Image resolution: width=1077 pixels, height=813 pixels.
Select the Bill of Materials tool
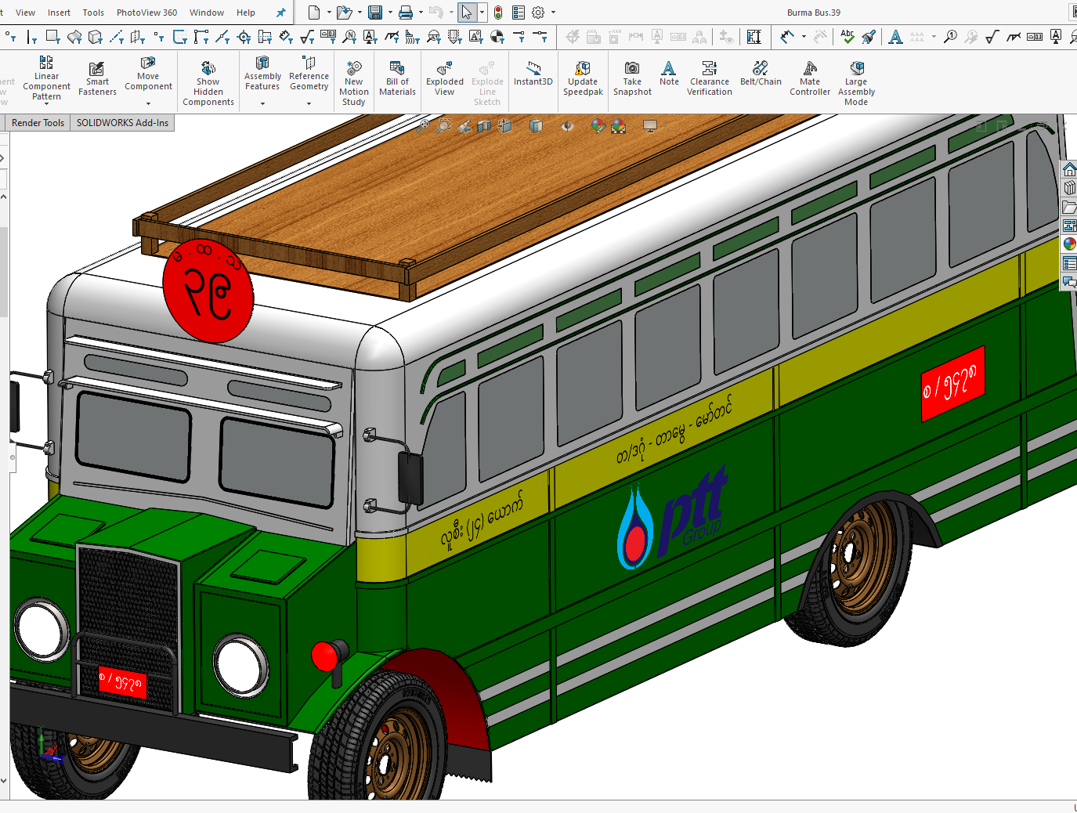coord(397,78)
